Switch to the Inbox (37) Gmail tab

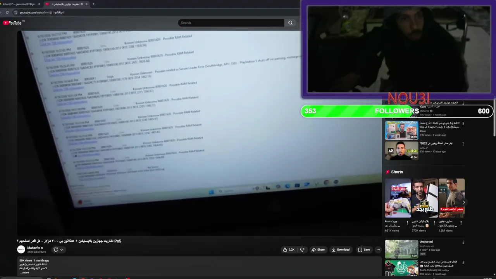pos(19,4)
